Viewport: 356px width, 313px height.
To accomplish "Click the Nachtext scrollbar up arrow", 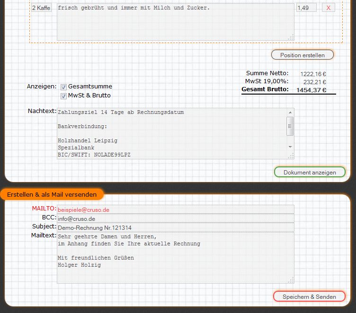I will tap(290, 113).
